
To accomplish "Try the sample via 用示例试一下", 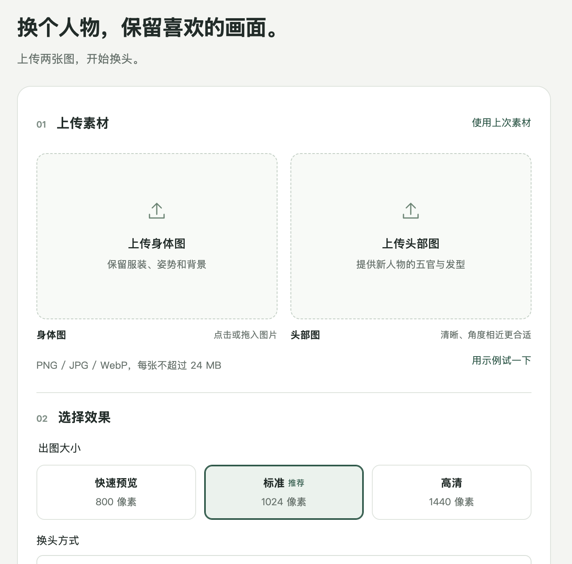I will pyautogui.click(x=502, y=360).
